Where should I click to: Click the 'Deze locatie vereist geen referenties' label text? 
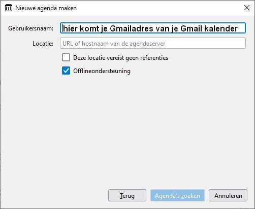(120, 58)
